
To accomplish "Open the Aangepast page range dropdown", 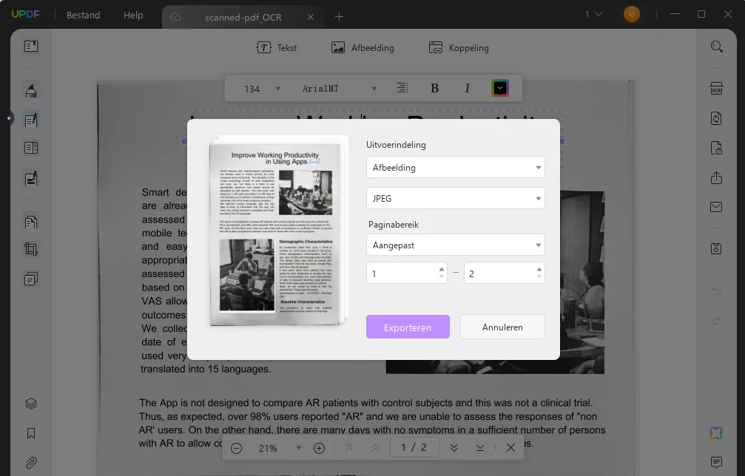I will 455,245.
